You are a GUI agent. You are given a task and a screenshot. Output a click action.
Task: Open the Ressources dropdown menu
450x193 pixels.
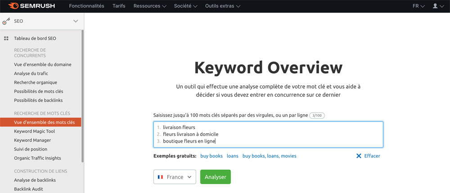click(x=150, y=6)
